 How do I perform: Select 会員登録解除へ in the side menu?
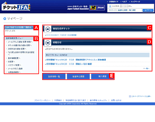14,72
